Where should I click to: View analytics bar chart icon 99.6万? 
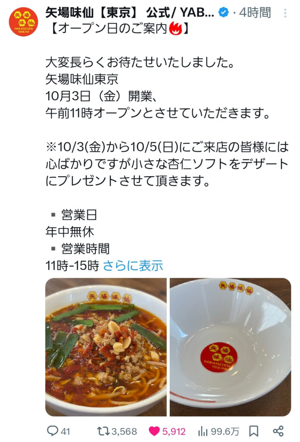[203, 431]
